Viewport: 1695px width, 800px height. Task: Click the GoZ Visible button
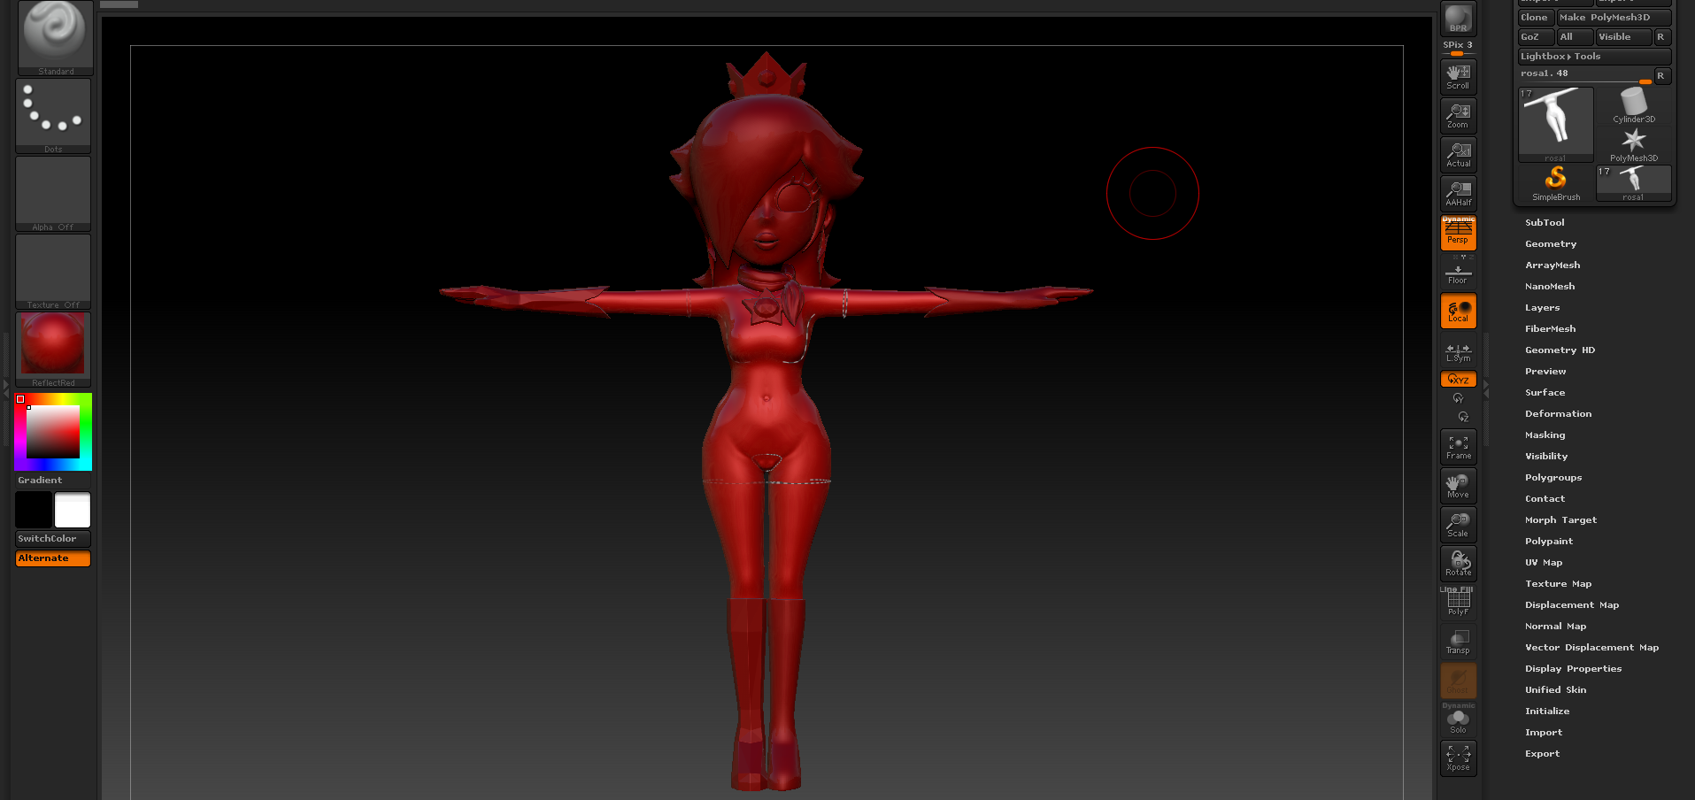(x=1623, y=37)
